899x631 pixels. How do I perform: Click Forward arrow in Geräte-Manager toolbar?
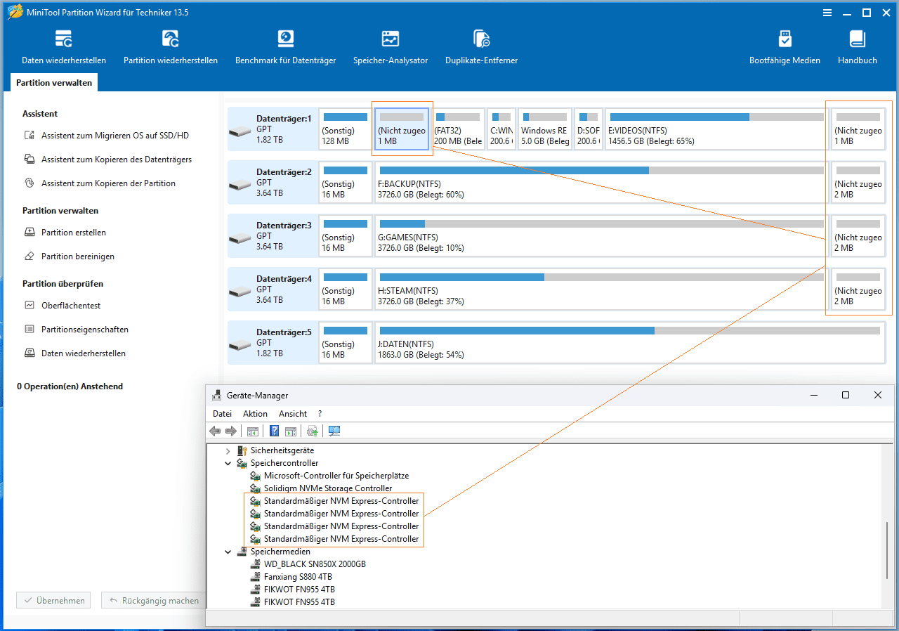click(230, 431)
